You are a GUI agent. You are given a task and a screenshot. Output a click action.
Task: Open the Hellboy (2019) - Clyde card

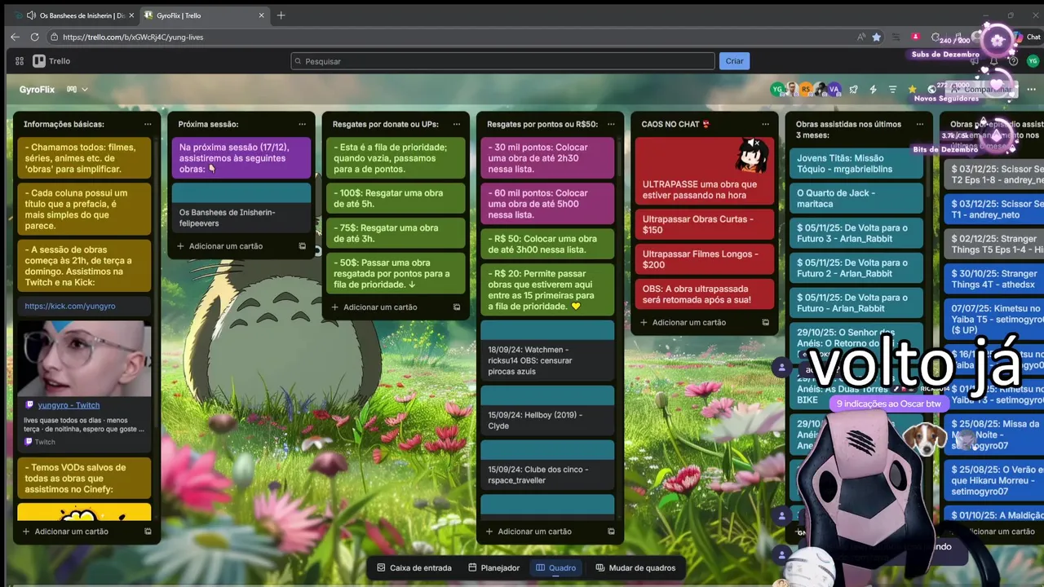click(547, 410)
